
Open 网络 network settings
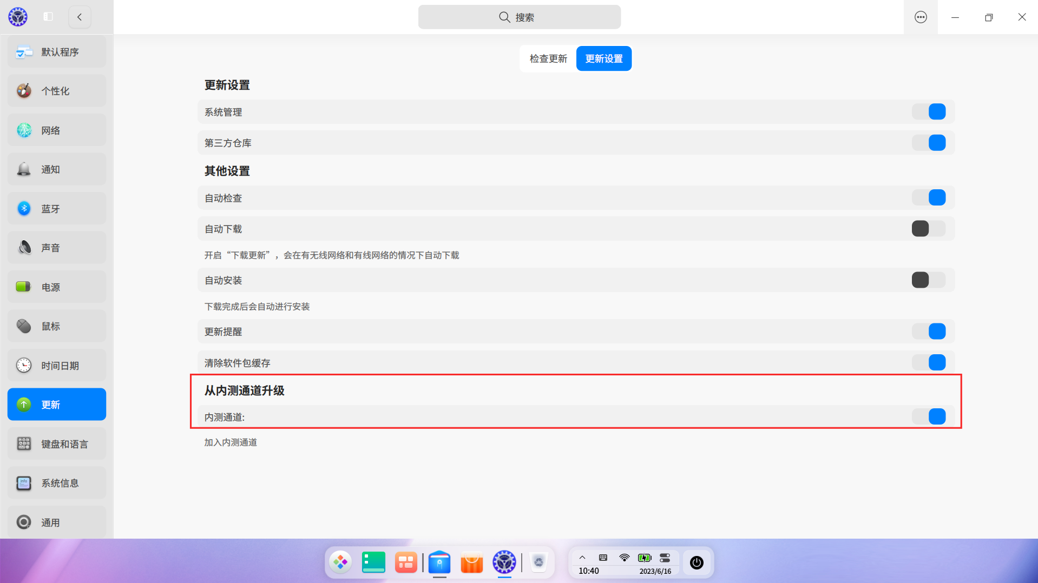(x=56, y=130)
